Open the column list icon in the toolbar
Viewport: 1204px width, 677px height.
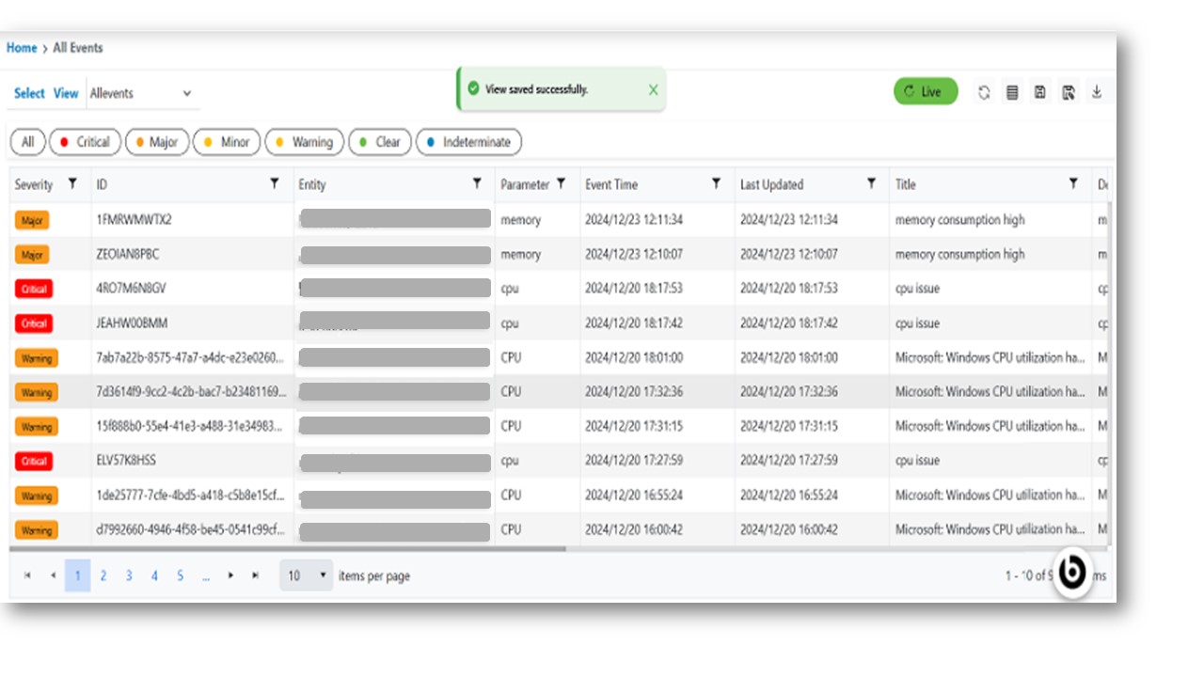tap(1012, 92)
